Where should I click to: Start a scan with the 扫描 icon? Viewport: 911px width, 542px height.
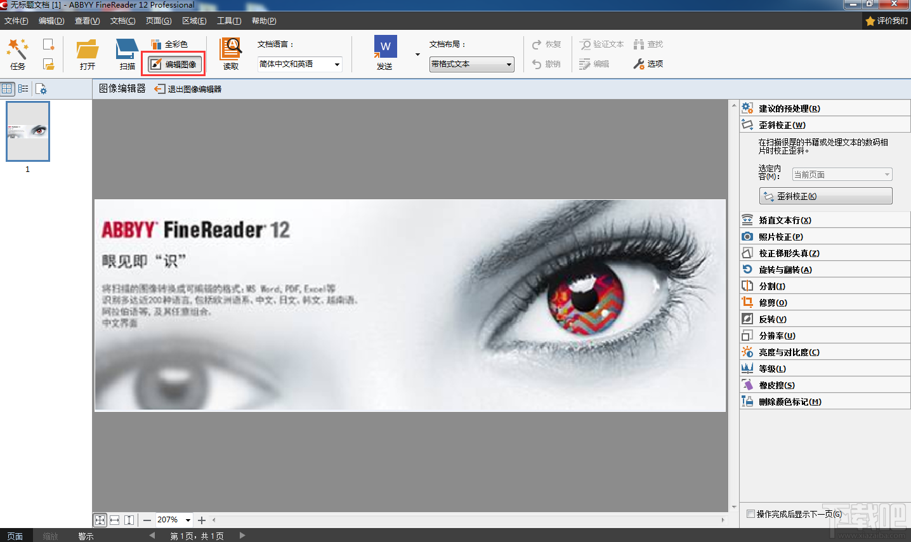[x=127, y=53]
